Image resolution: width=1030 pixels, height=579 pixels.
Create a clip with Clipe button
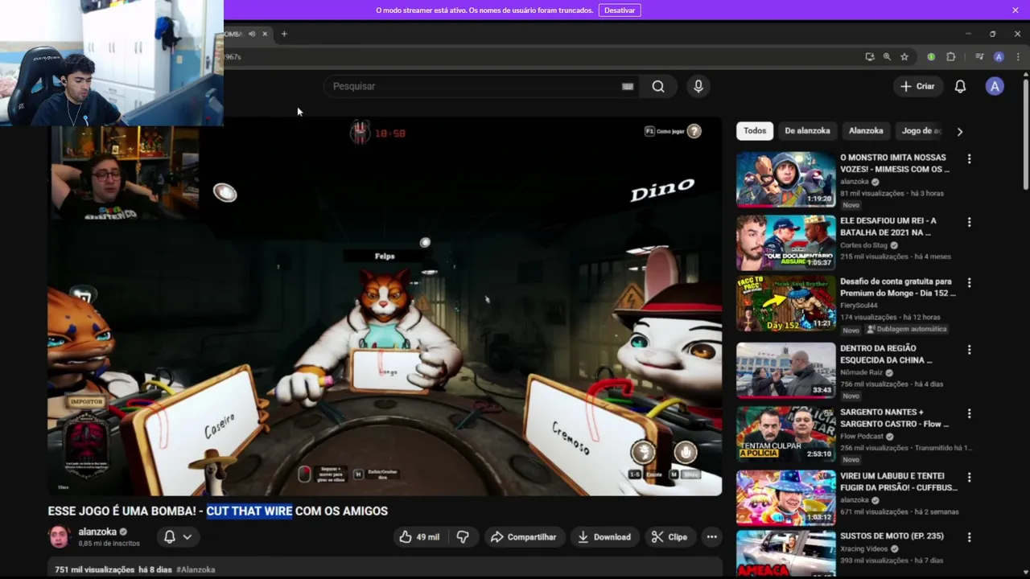(669, 536)
